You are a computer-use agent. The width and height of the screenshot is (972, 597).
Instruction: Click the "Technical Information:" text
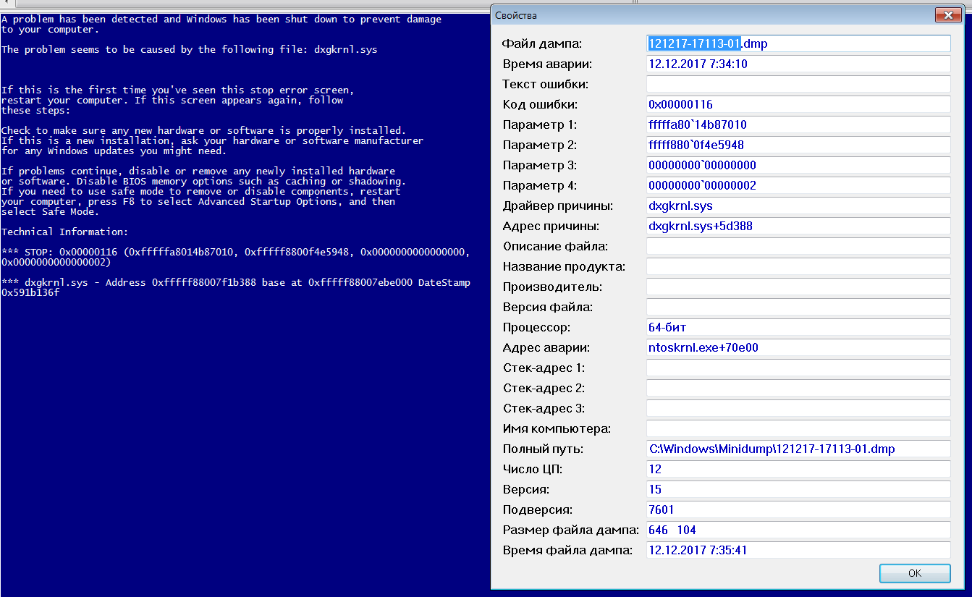pyautogui.click(x=64, y=232)
